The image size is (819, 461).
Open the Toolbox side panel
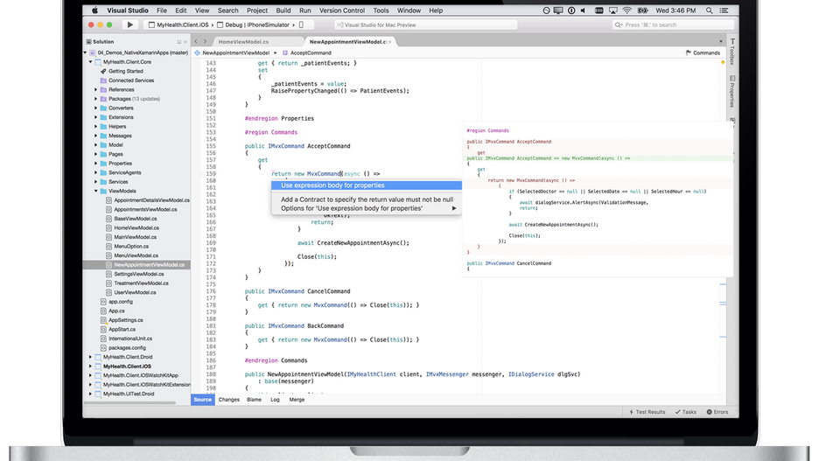[731, 54]
